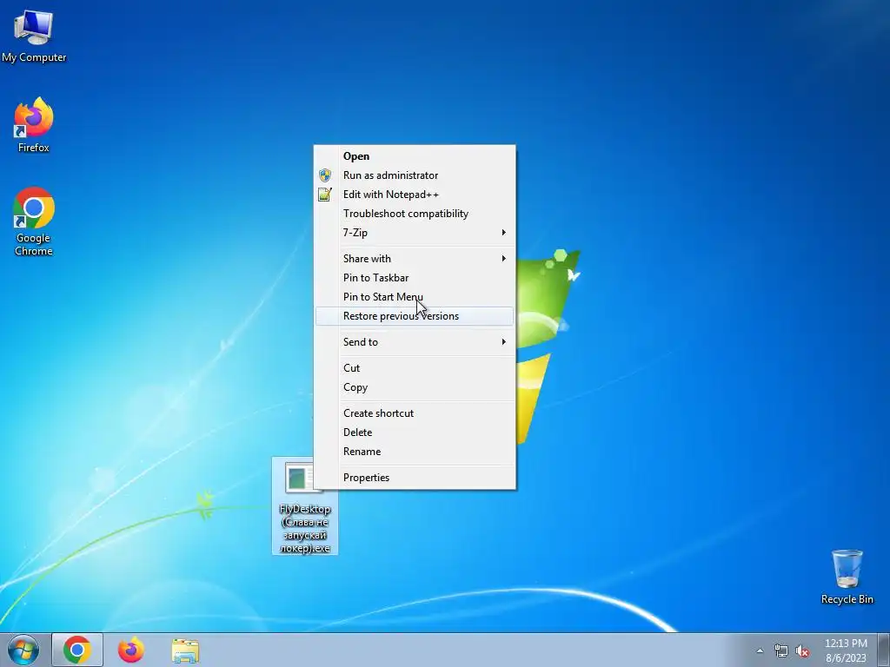Choose Copy from the context menu

[x=415, y=387]
